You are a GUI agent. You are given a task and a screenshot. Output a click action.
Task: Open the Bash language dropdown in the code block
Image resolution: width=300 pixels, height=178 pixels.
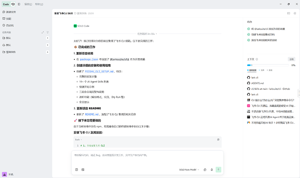coord(78,140)
